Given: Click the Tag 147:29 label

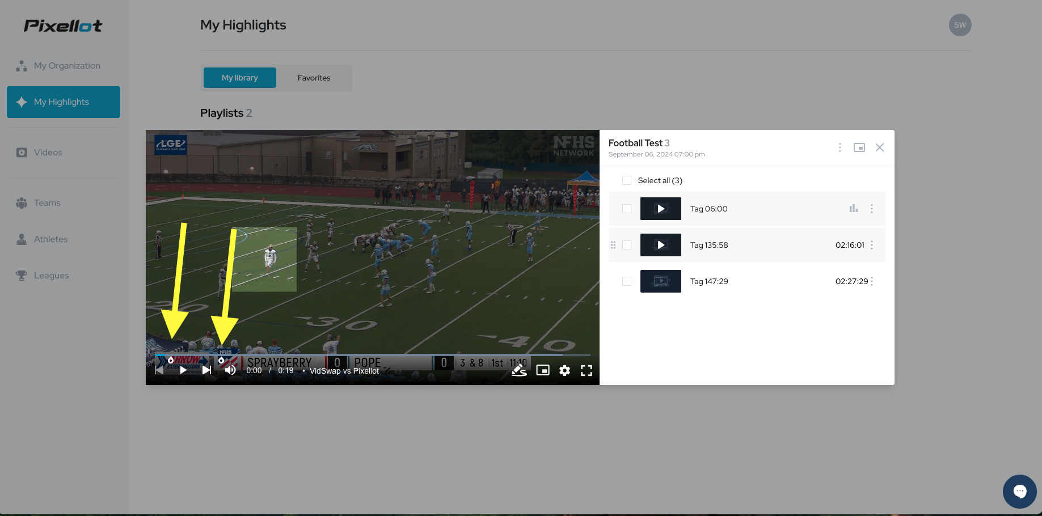Looking at the screenshot, I should [709, 281].
